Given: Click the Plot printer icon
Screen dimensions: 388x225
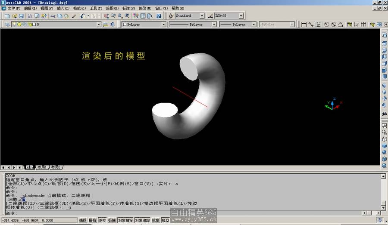Looking at the screenshot, I should [x=30, y=16].
